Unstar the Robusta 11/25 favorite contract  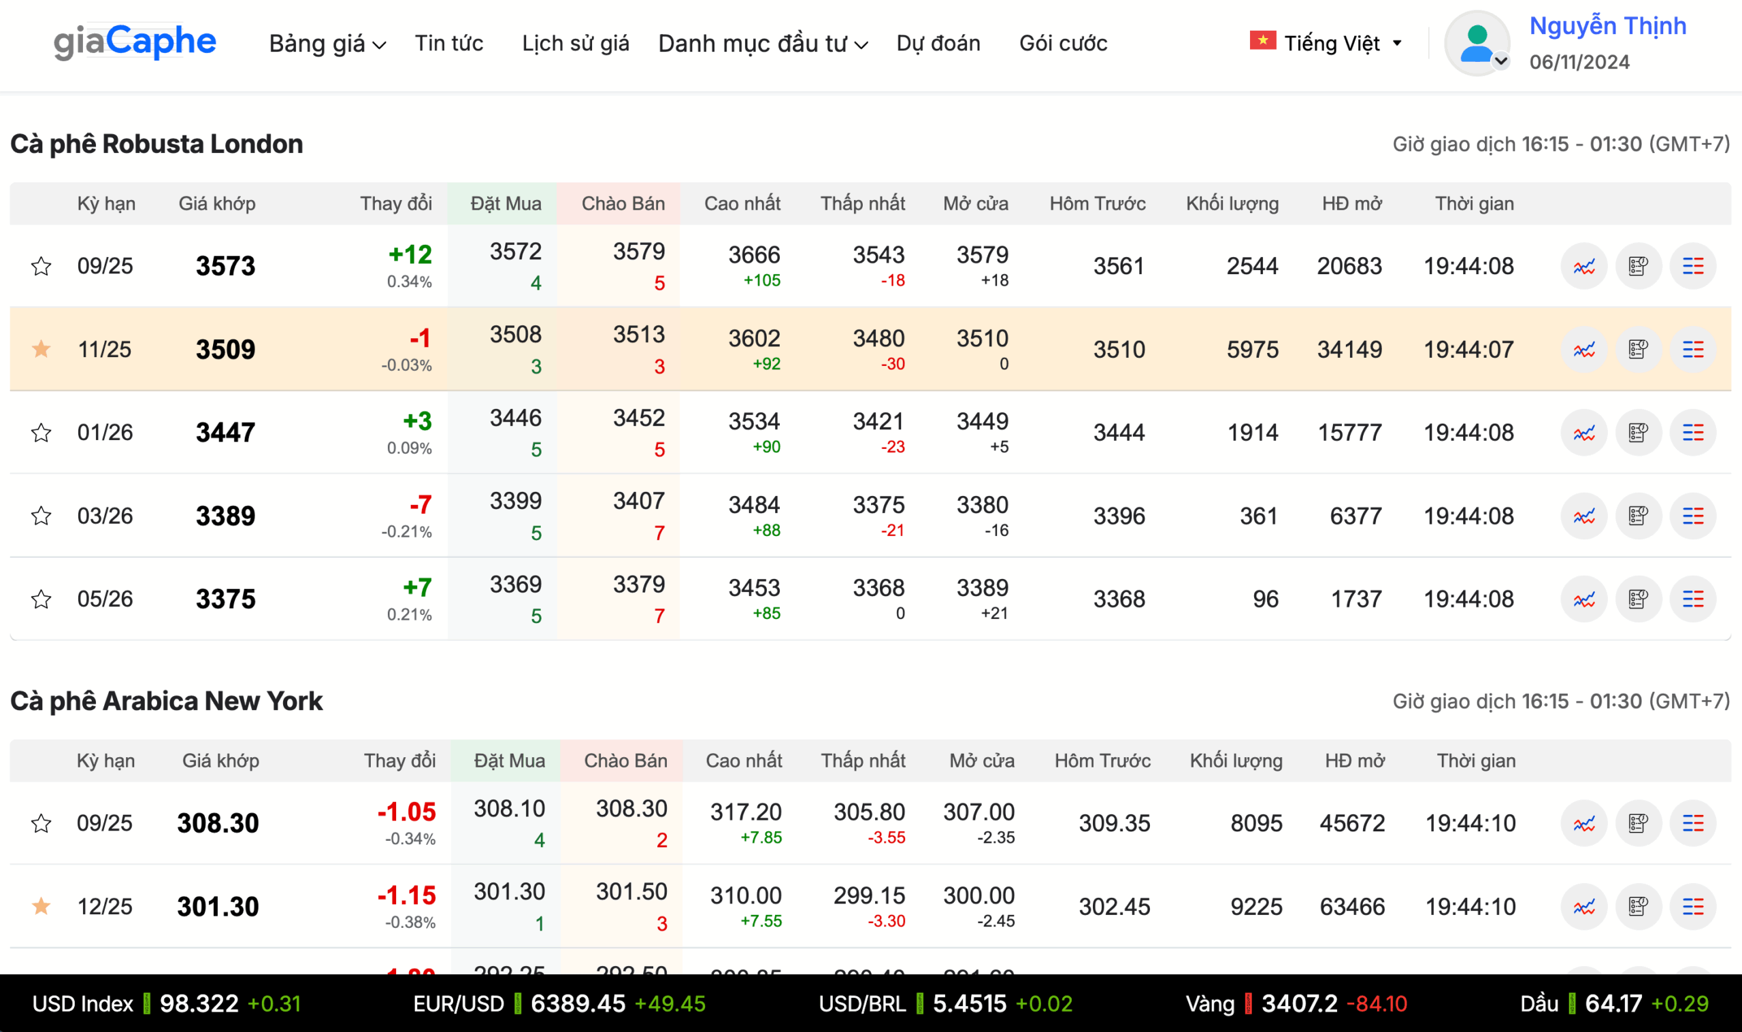(x=41, y=348)
